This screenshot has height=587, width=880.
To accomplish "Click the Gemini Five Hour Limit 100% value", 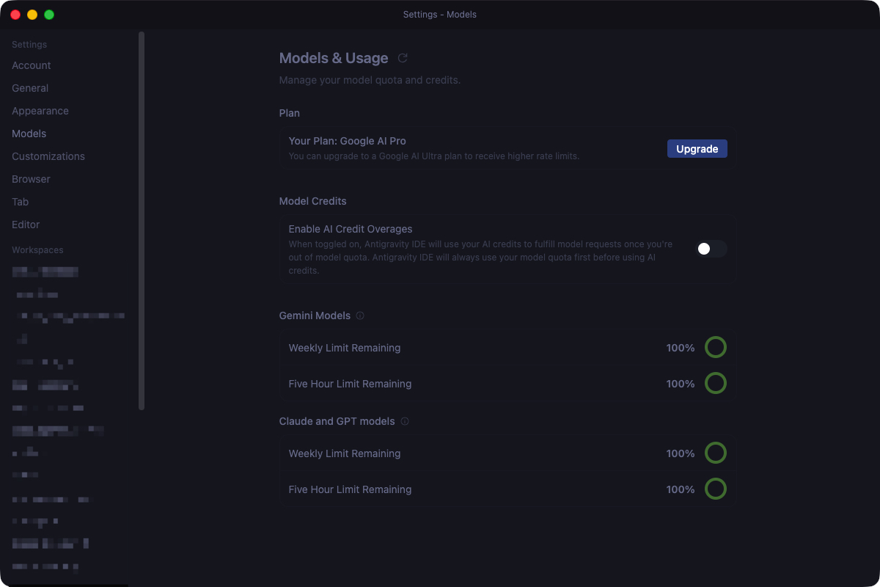I will coord(681,384).
